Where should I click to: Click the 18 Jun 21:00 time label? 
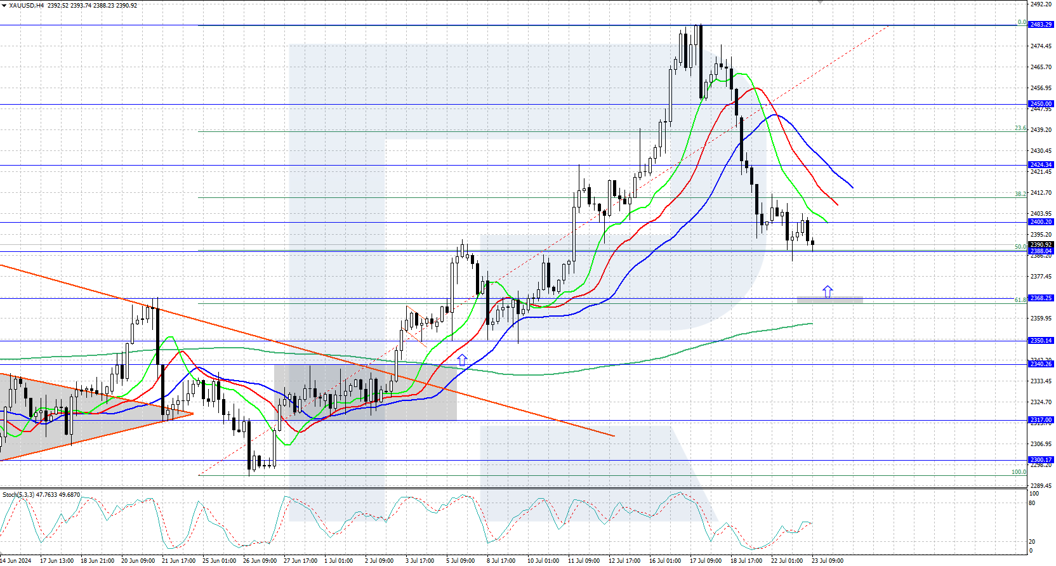coord(98,561)
